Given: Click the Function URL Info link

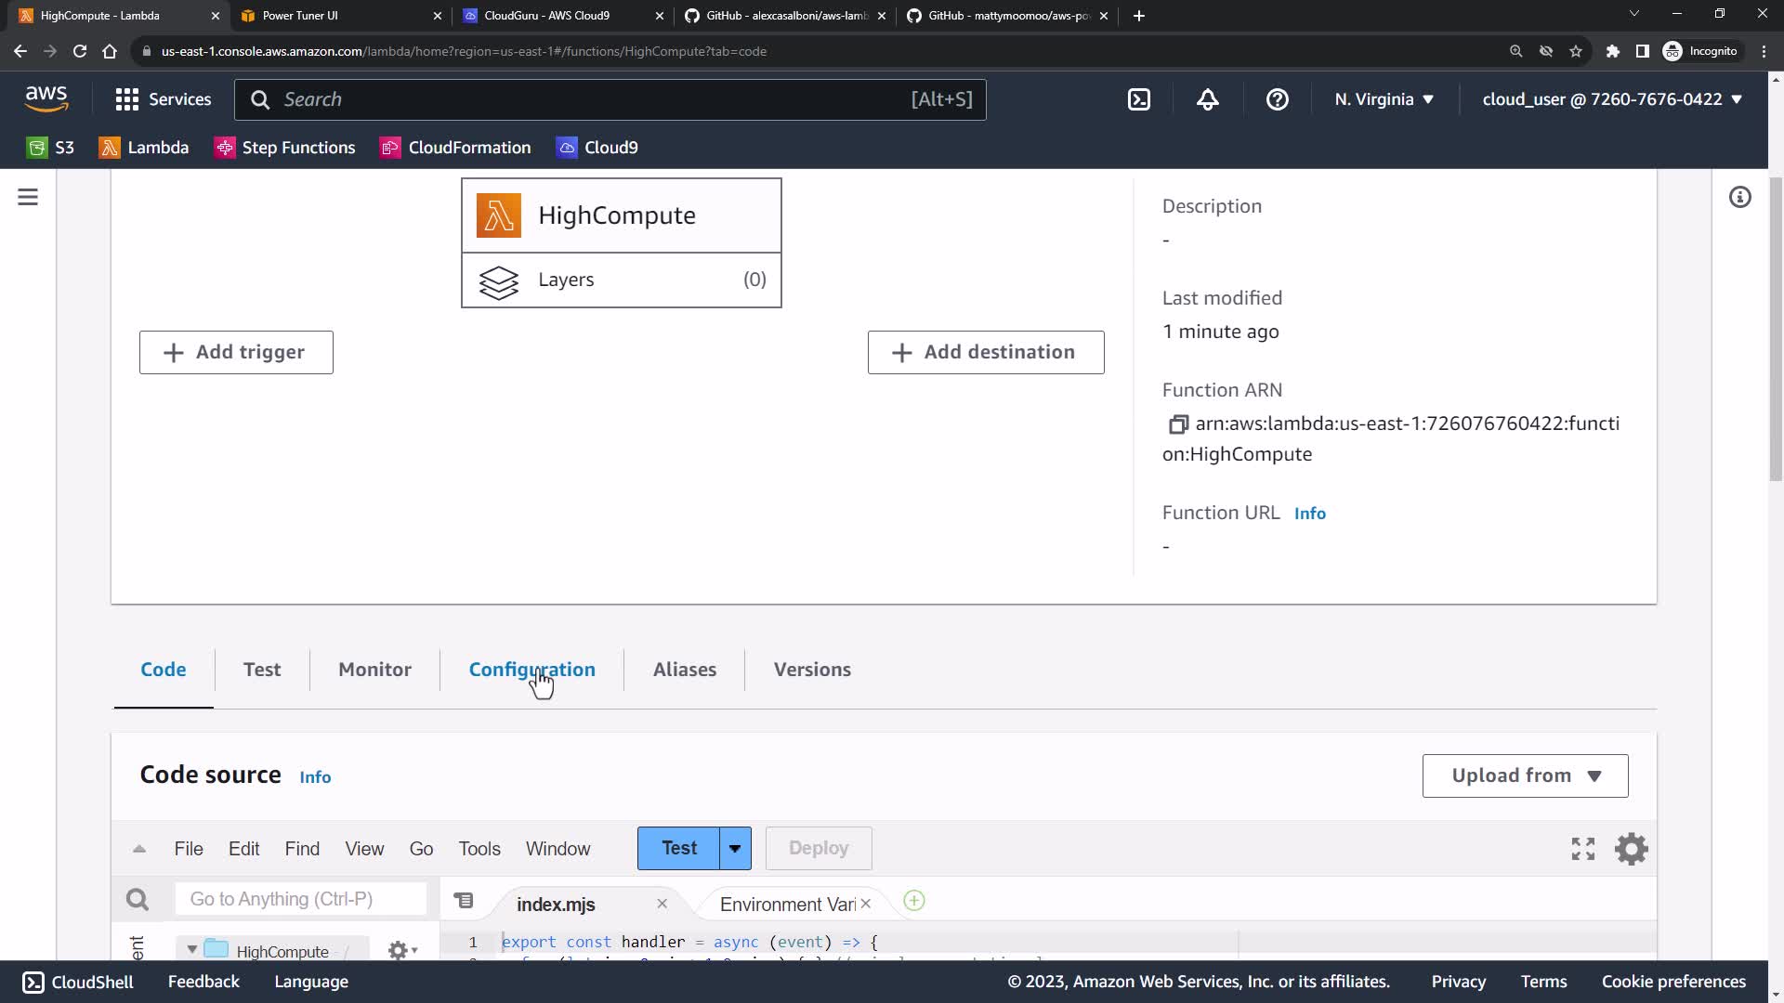Looking at the screenshot, I should click(x=1309, y=514).
